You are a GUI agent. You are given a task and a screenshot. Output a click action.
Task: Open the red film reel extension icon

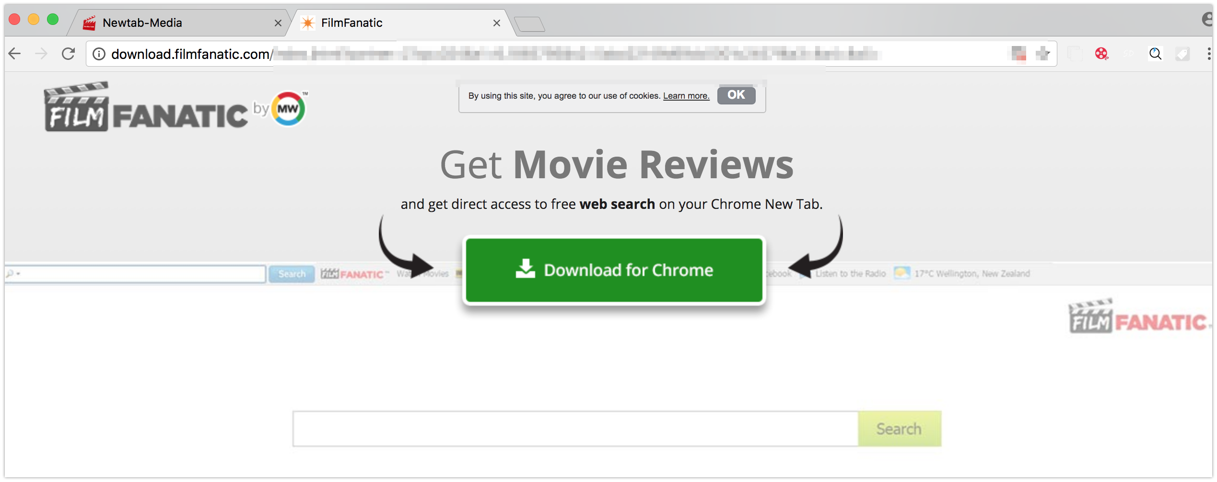tap(1101, 54)
